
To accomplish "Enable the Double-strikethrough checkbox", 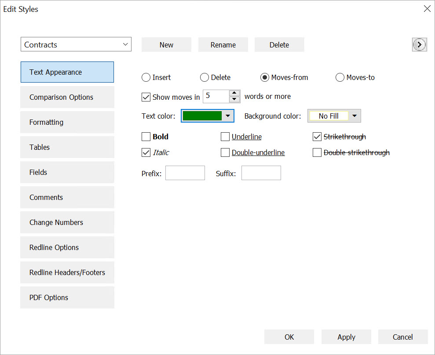I will (x=317, y=152).
